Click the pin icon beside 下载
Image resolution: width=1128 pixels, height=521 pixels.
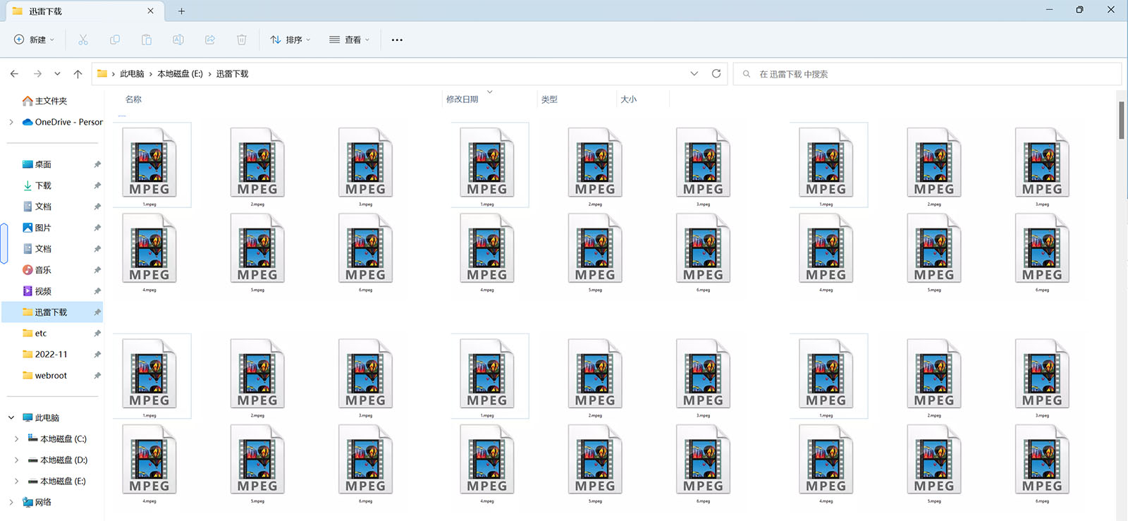pyautogui.click(x=97, y=185)
